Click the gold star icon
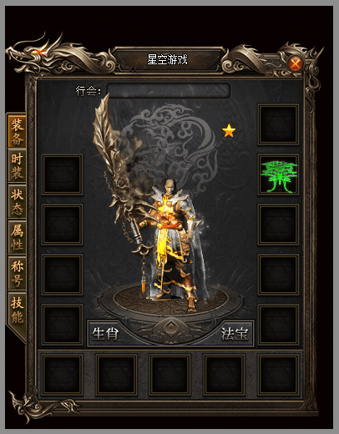Viewport: 339px width, 434px height. click(x=229, y=130)
